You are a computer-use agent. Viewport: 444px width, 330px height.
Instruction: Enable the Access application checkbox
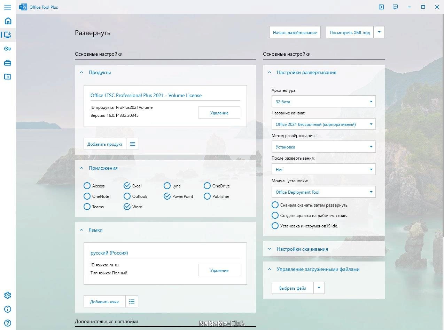(87, 186)
